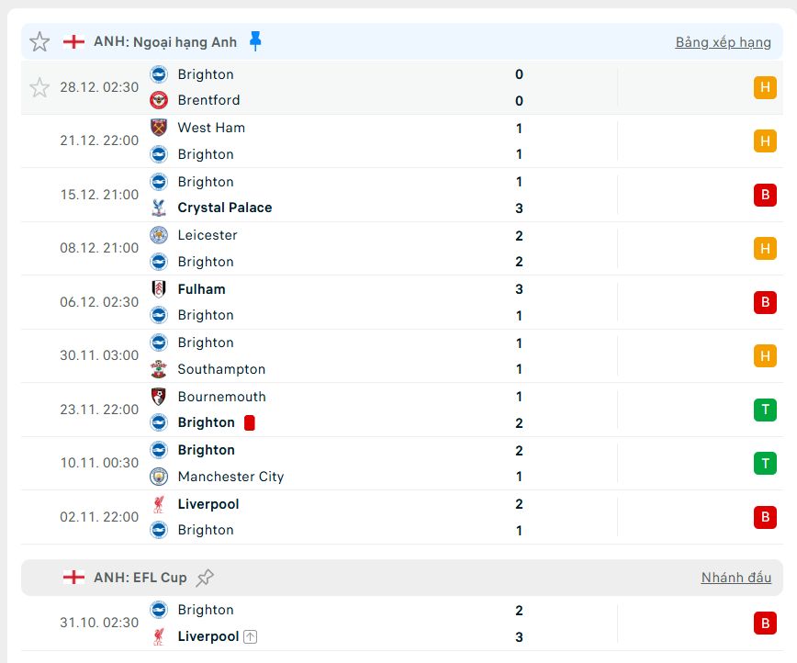
Task: Click the red B badge for Crystal Palace match
Action: [765, 195]
